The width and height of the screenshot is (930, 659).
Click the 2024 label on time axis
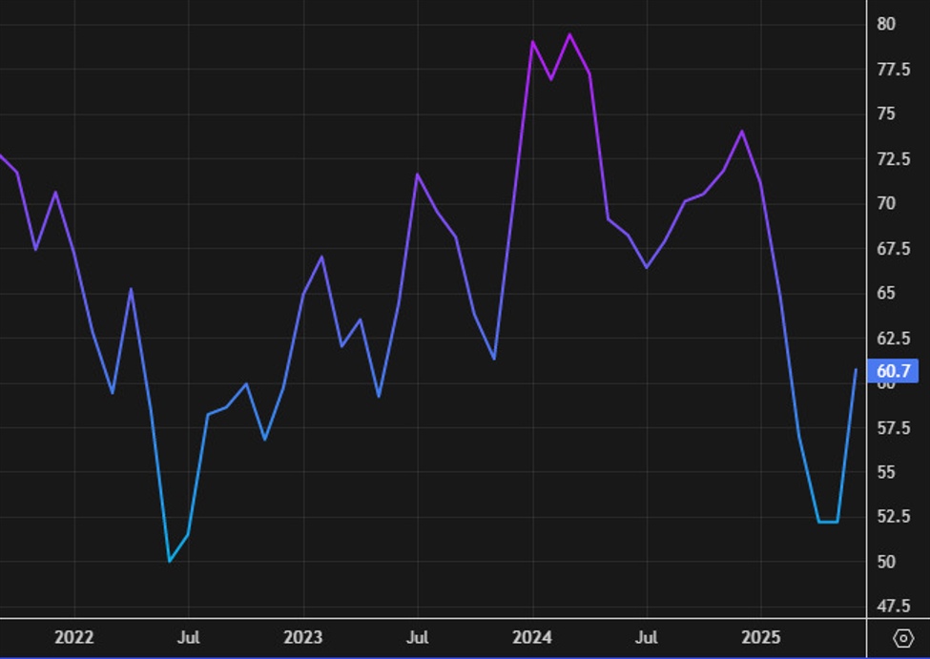tap(532, 637)
